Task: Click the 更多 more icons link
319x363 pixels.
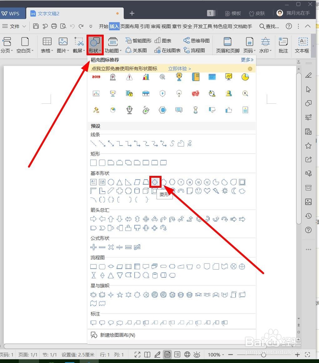Action: (247, 60)
